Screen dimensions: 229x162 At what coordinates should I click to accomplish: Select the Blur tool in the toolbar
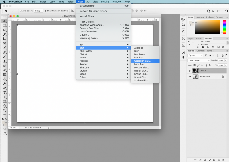click(4, 79)
